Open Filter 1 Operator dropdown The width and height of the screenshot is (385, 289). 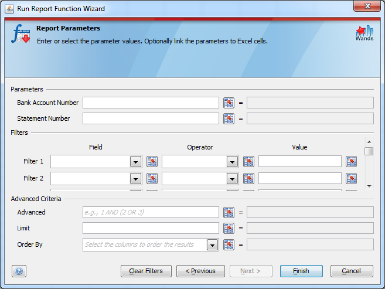coord(232,162)
